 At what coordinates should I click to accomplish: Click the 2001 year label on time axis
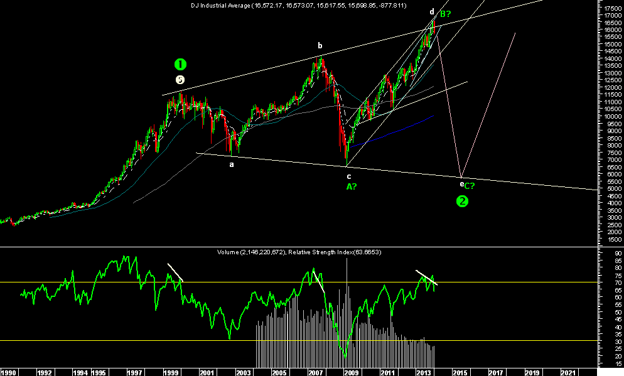click(207, 373)
